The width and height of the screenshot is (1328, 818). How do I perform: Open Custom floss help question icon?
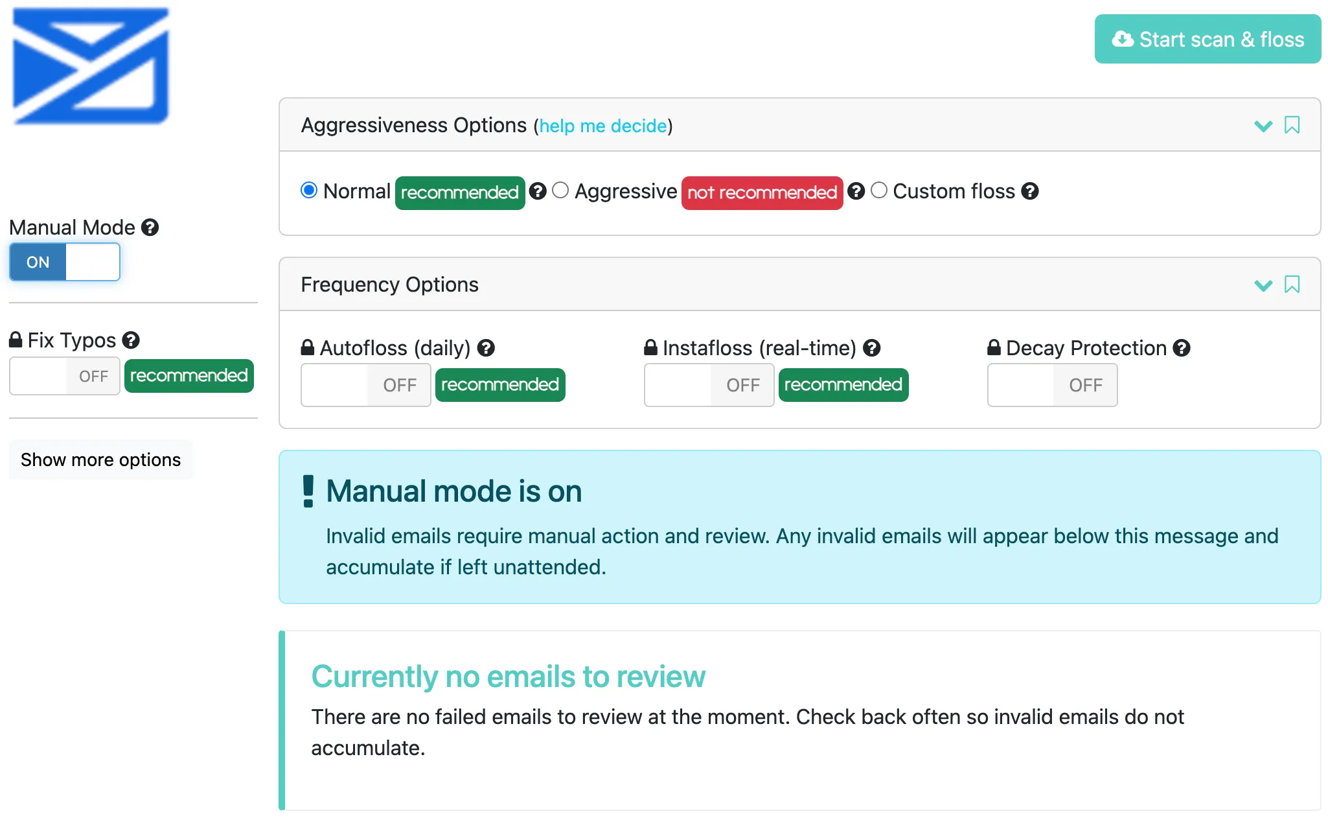click(1030, 191)
